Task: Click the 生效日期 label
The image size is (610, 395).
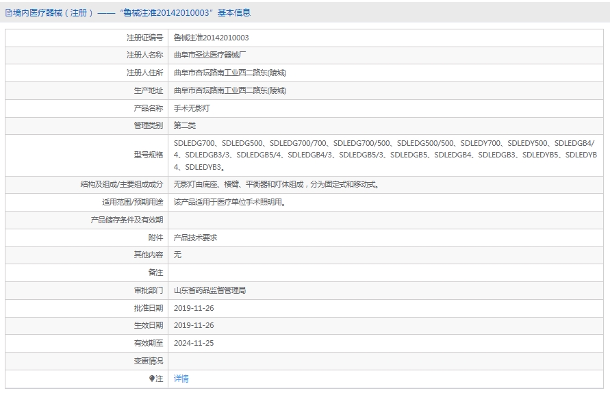Action: coord(149,325)
